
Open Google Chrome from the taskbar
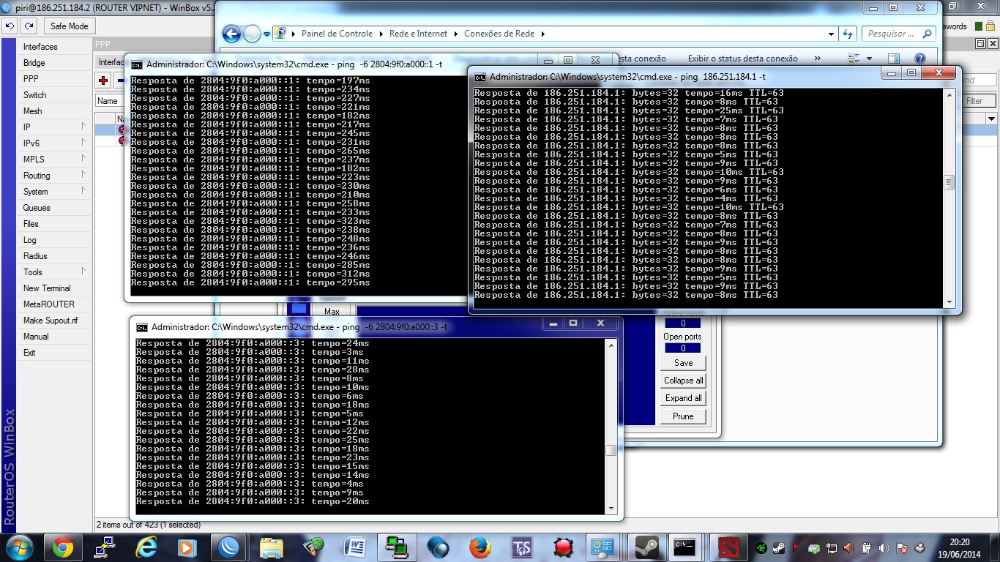point(64,547)
